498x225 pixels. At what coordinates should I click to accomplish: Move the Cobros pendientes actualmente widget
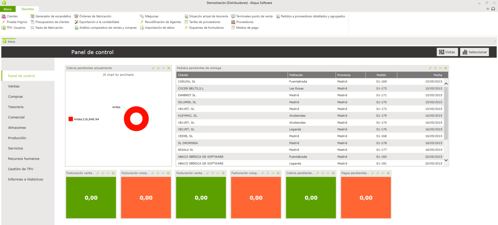coord(158,68)
